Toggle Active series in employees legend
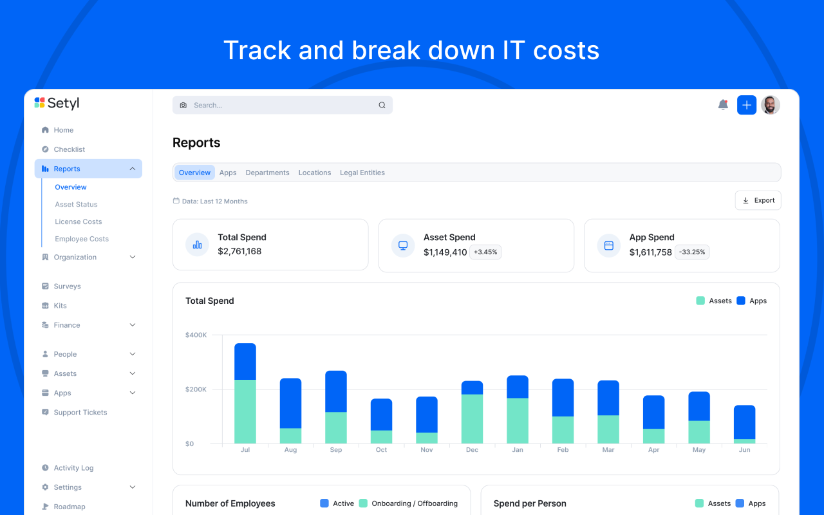824x515 pixels. (x=337, y=503)
